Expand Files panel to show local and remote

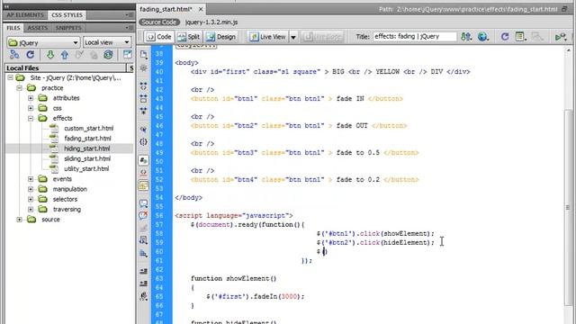(127, 55)
